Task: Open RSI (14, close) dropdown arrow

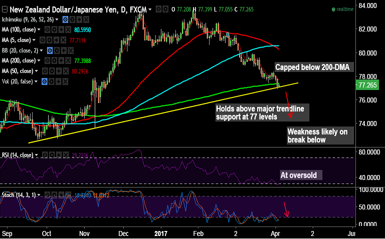Action: coord(37,155)
